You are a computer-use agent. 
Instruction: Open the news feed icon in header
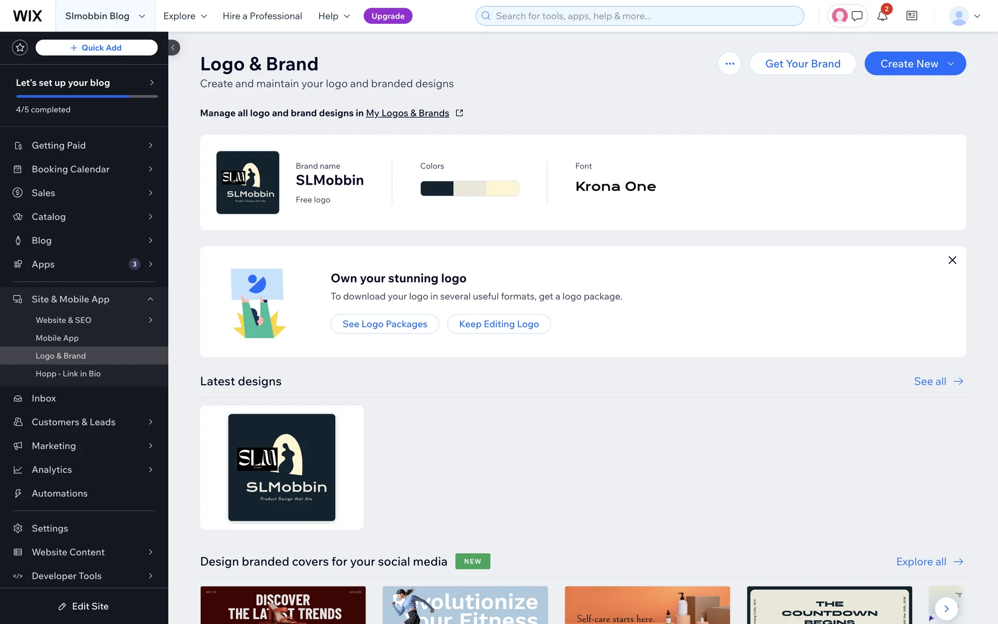point(912,16)
